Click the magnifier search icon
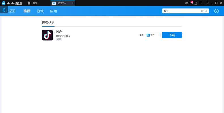The image size is (224, 113). 206,11
